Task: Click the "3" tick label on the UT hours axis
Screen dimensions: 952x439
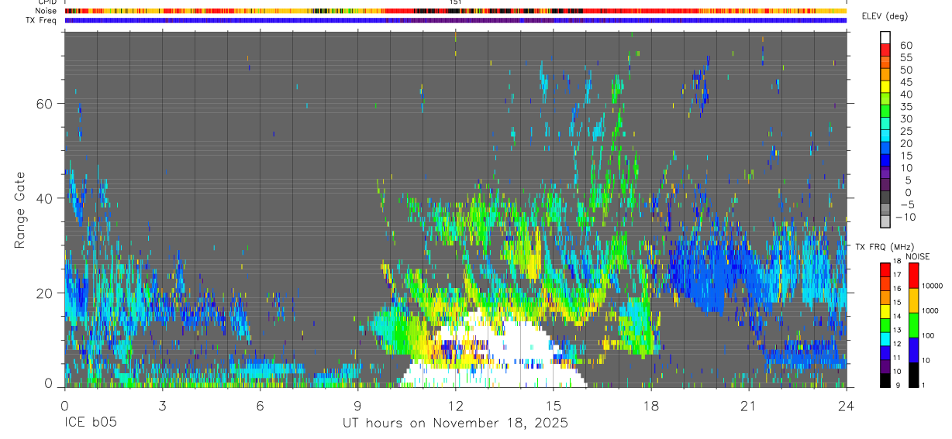Action: pos(162,406)
